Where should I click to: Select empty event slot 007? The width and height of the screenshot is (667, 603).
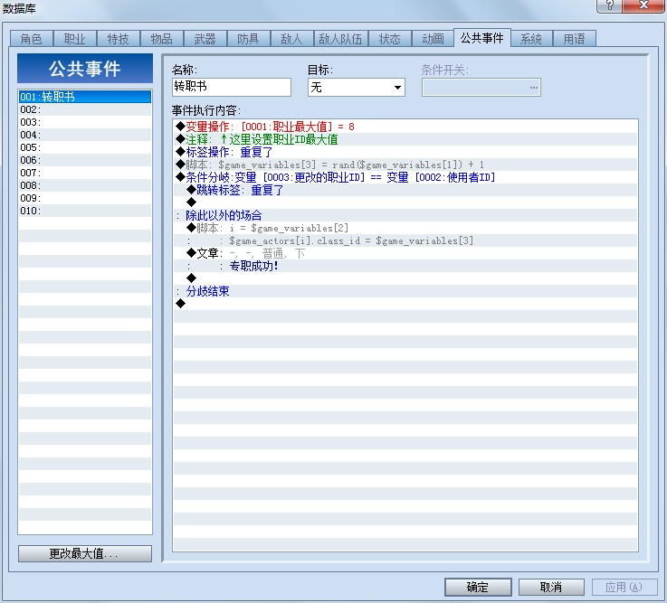click(85, 173)
